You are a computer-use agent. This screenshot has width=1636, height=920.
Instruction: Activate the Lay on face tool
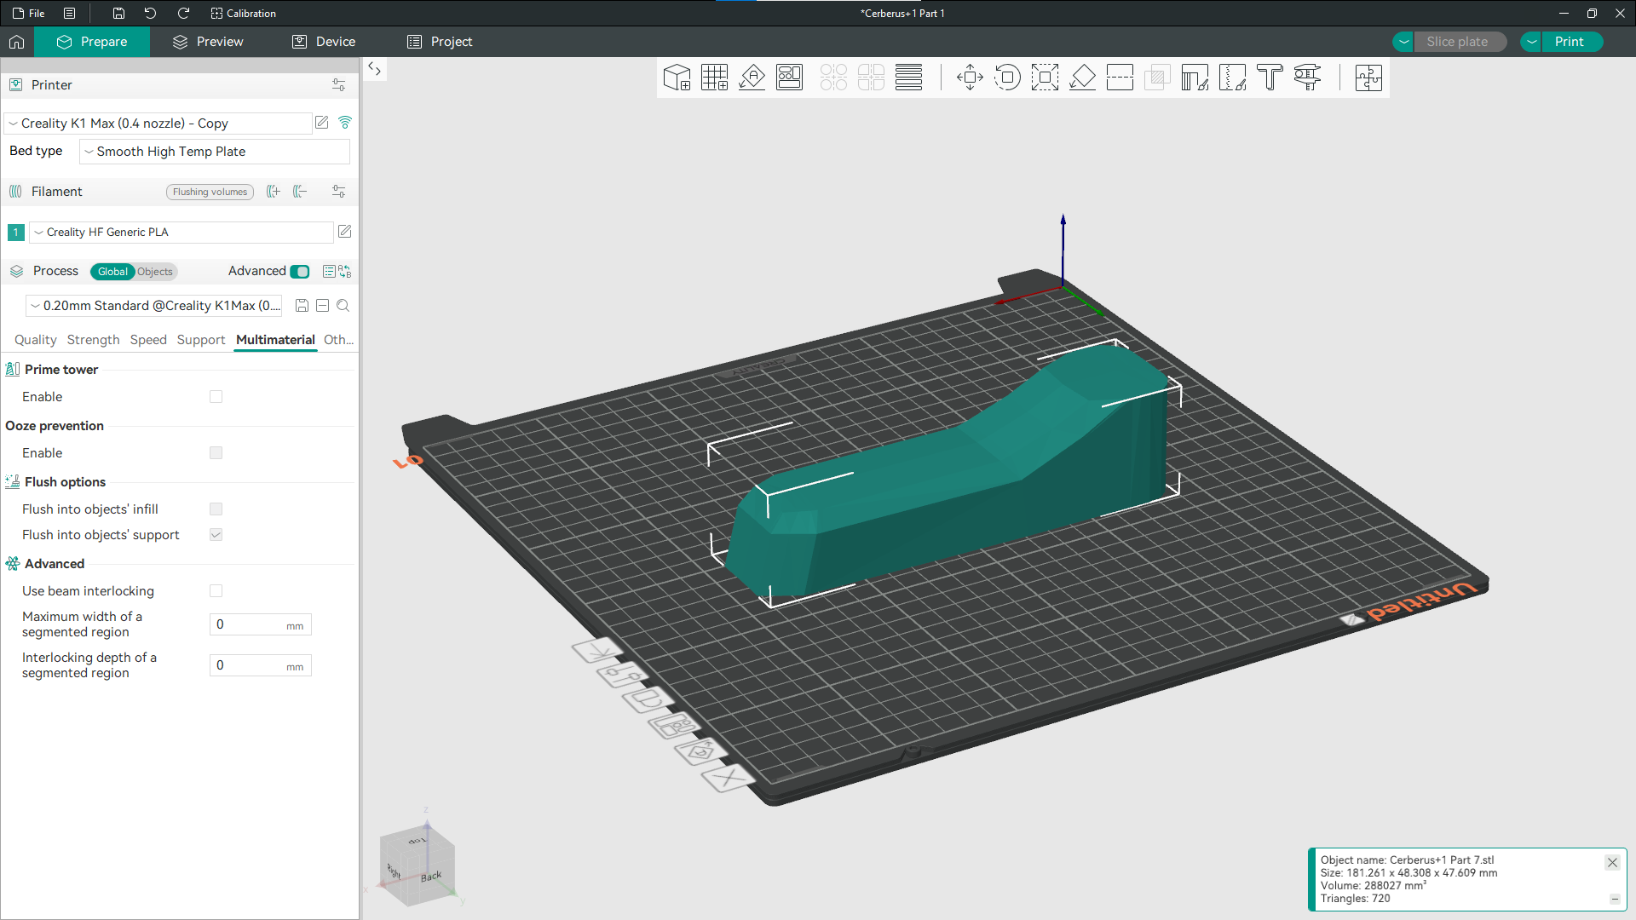tap(1082, 78)
